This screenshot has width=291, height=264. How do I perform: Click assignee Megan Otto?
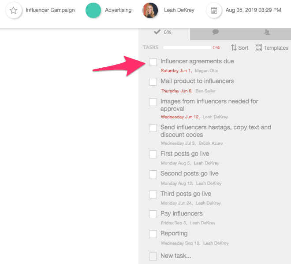[206, 70]
